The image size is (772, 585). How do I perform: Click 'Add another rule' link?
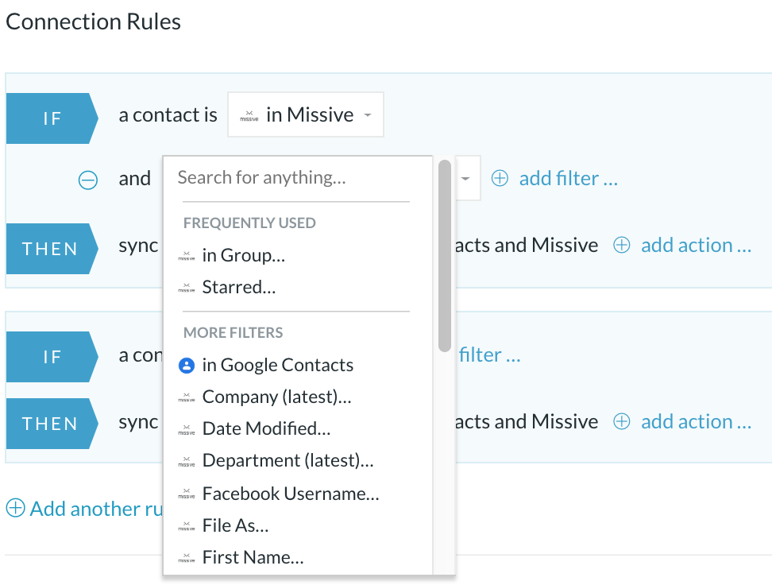coord(97,509)
